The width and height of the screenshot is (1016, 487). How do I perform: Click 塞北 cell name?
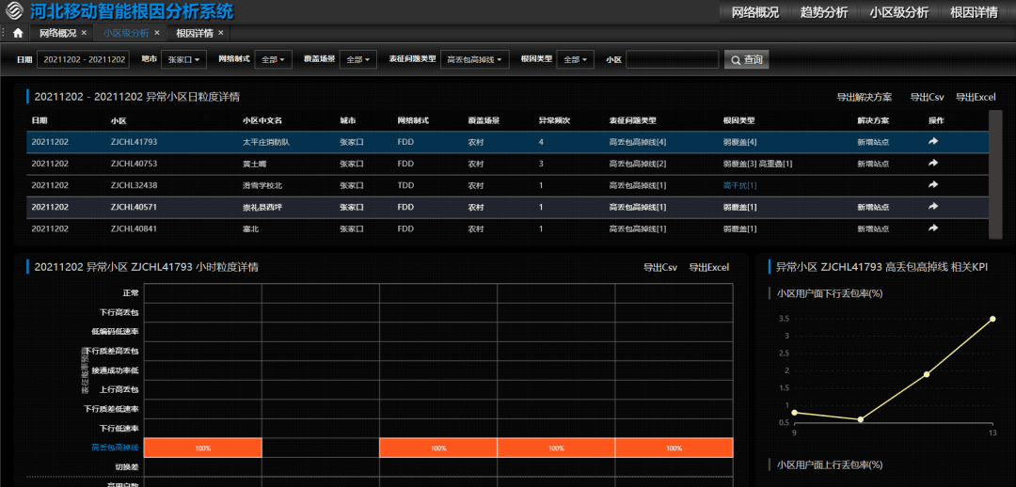[x=250, y=228]
